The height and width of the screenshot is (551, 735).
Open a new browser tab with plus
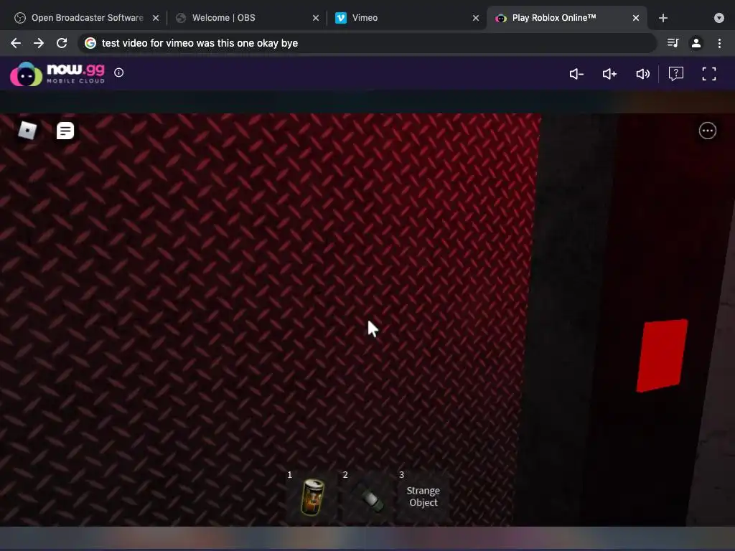point(663,18)
